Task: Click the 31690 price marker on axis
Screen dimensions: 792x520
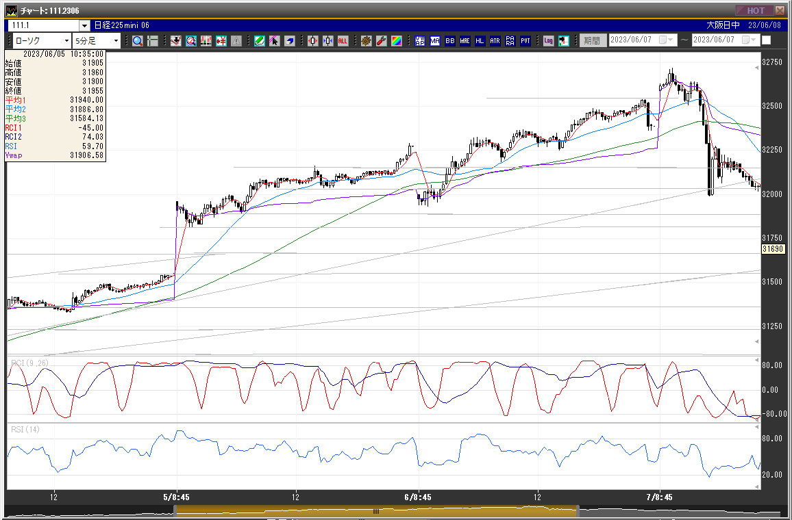Action: pyautogui.click(x=773, y=248)
